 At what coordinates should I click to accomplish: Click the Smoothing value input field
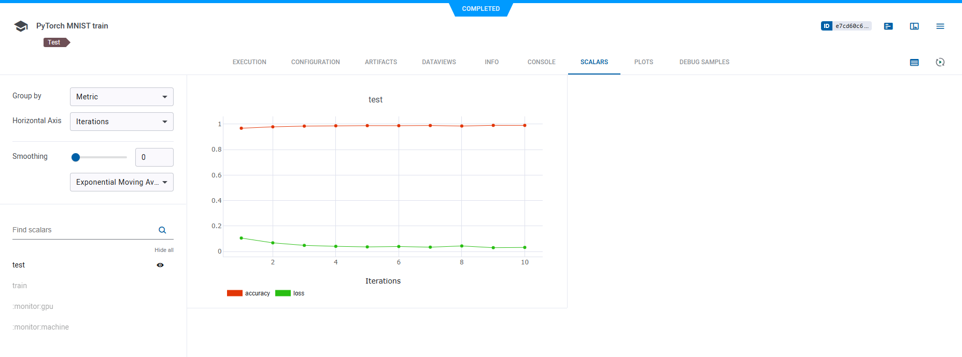point(154,157)
